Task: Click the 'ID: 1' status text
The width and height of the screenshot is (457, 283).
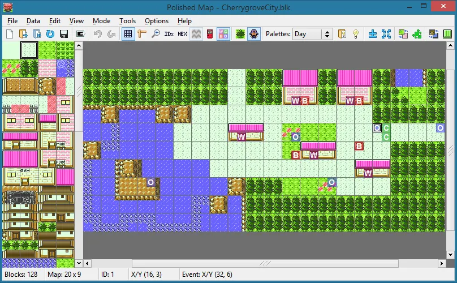Action: coord(107,275)
